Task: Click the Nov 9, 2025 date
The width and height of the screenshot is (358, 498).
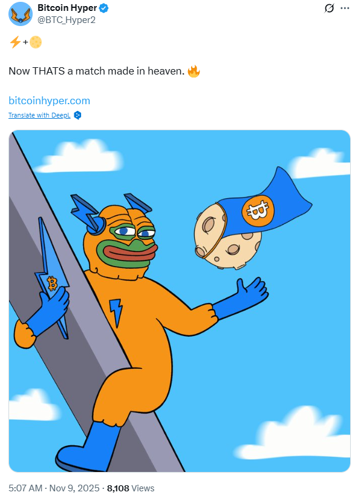Action: [74, 488]
